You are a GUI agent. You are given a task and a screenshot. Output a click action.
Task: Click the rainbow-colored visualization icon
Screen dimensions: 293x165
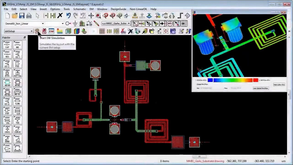pos(77,31)
